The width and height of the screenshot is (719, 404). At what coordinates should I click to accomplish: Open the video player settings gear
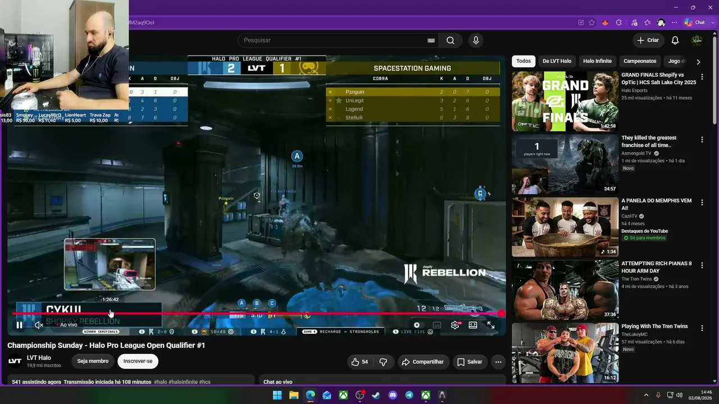click(455, 325)
